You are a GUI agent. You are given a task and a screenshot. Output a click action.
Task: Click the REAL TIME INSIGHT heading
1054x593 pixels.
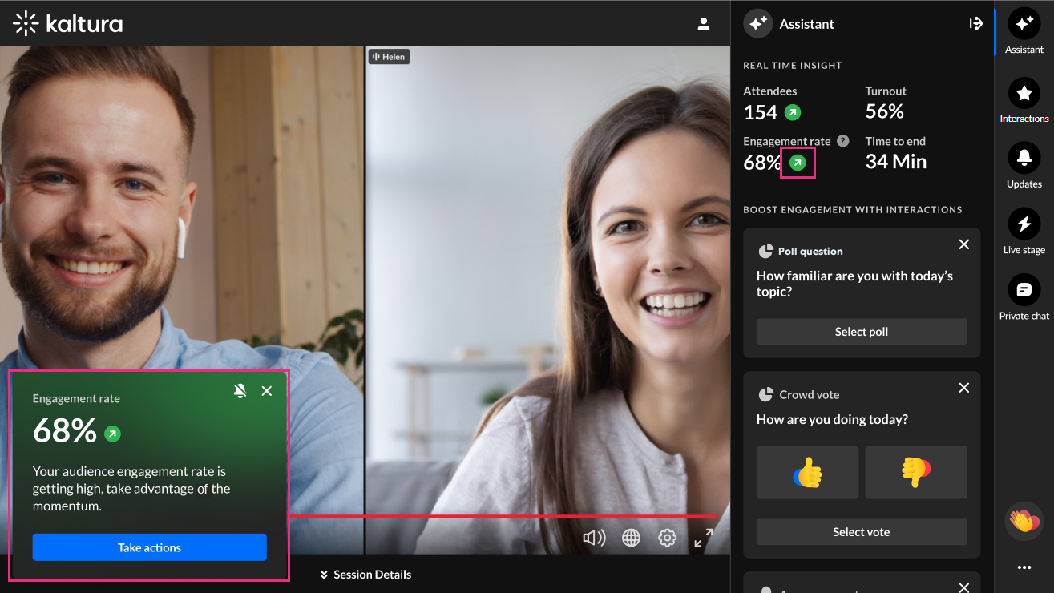793,66
